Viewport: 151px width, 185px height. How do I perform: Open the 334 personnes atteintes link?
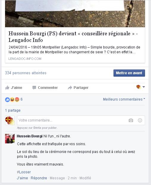pyautogui.click(x=26, y=73)
